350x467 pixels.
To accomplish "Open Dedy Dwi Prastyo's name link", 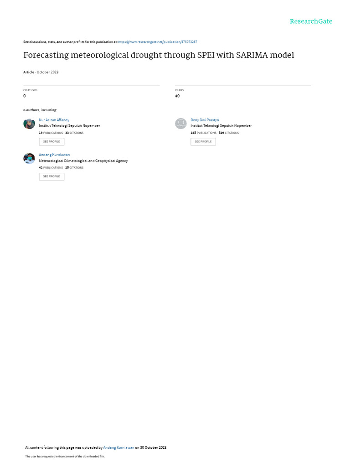I will (205, 120).
